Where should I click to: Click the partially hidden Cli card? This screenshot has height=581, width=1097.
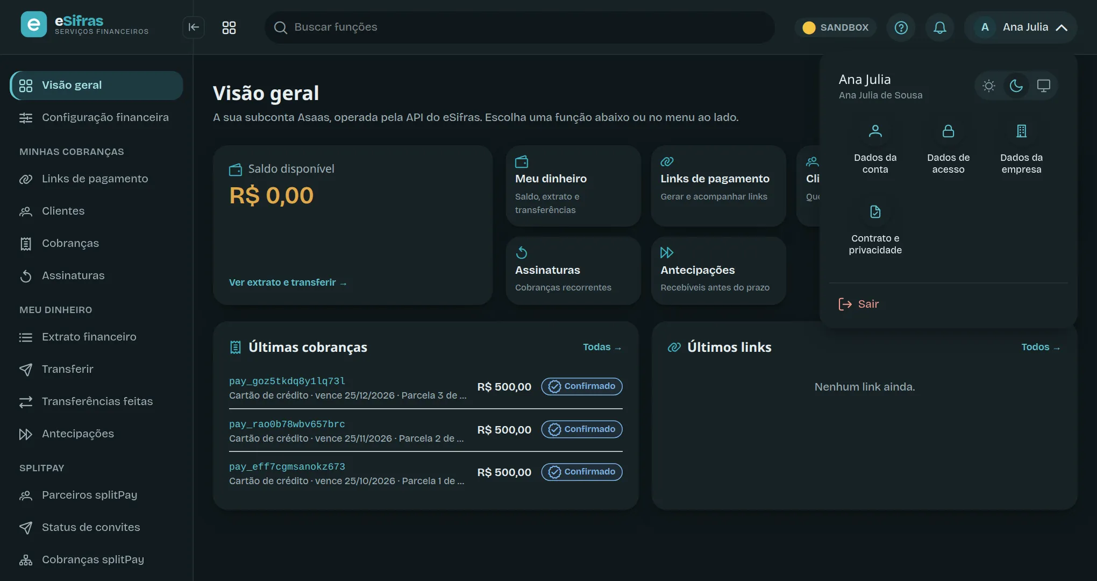pyautogui.click(x=808, y=186)
